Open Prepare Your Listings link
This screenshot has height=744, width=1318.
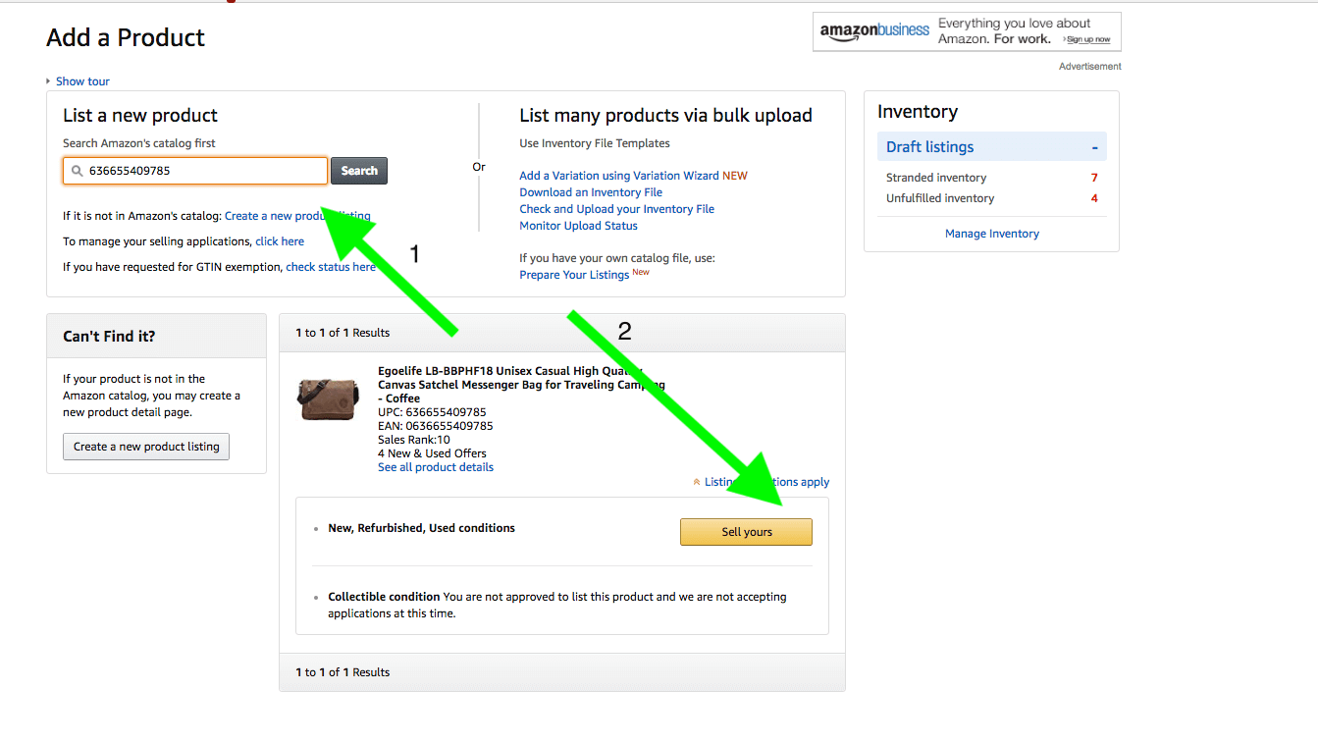point(575,275)
